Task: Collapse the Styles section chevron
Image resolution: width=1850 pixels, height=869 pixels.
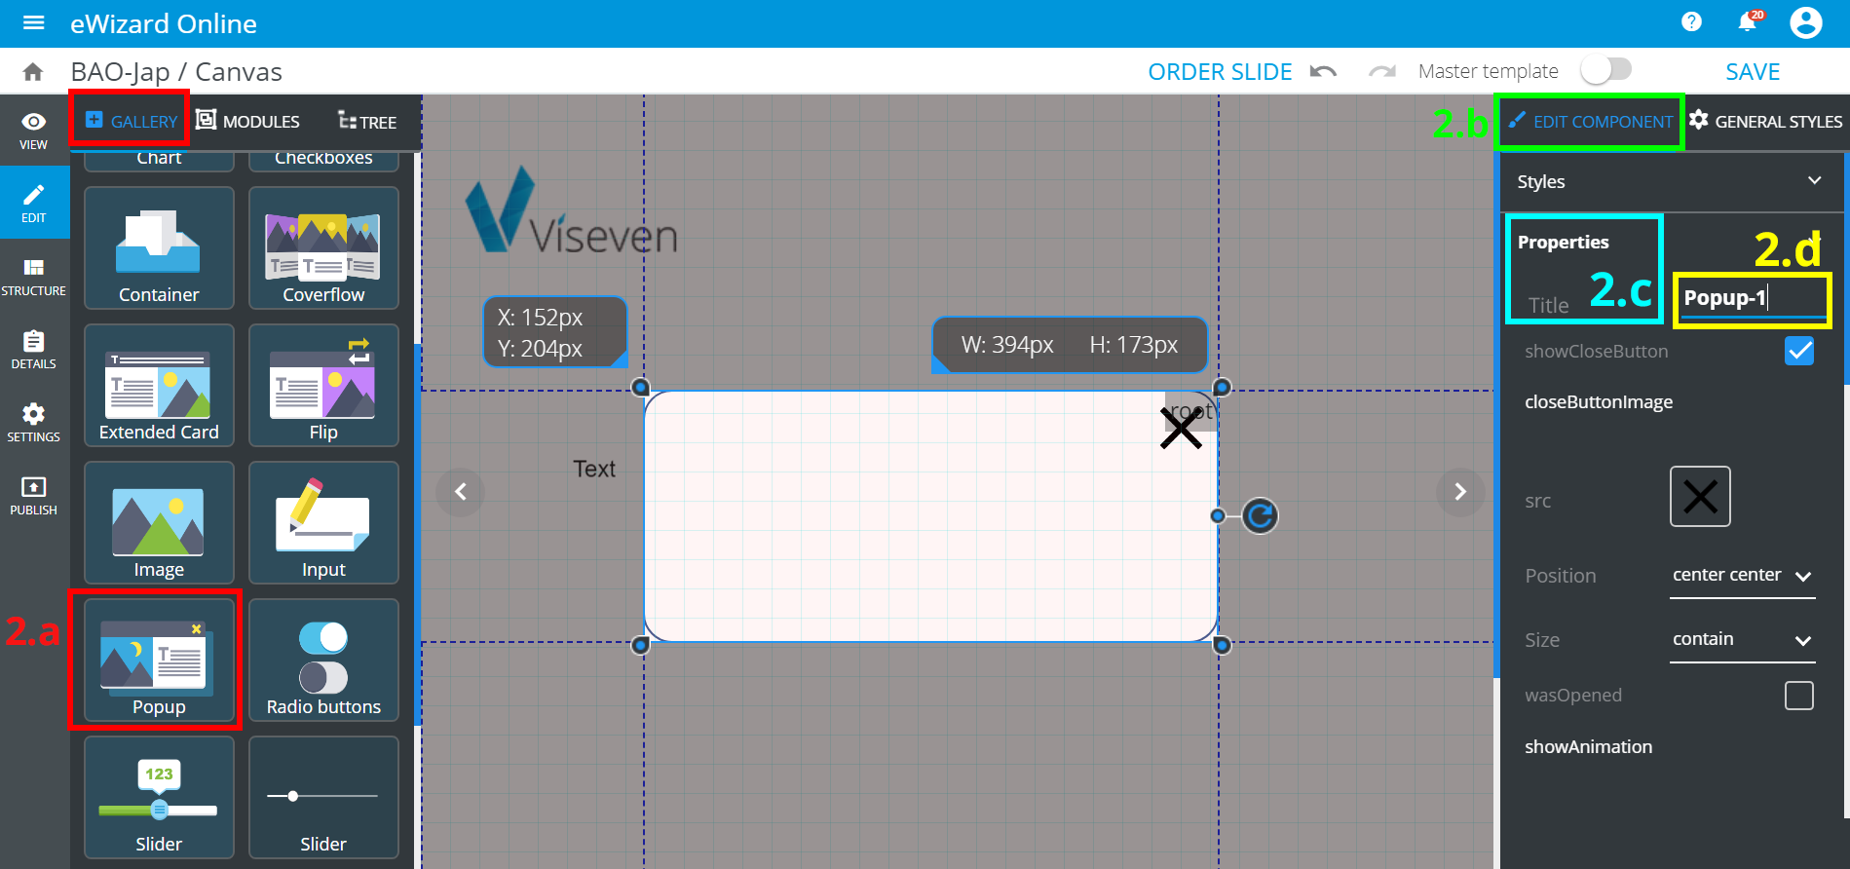Action: [1814, 181]
